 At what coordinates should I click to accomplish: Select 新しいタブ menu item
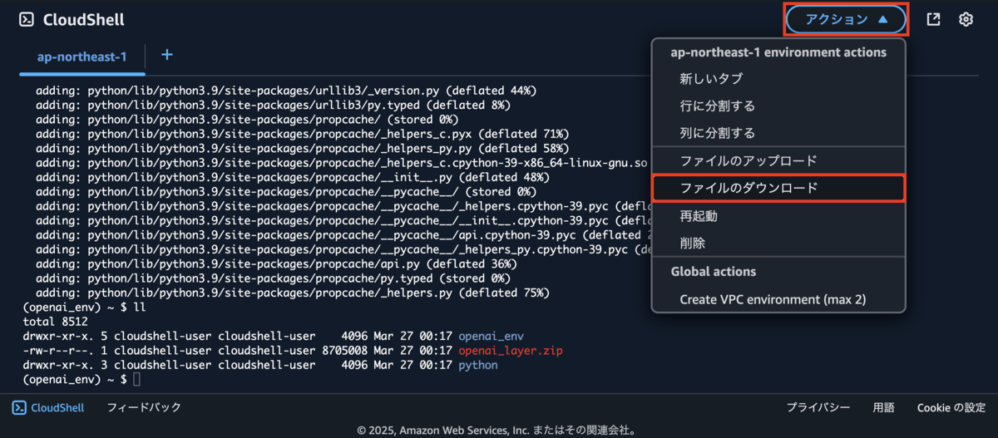pyautogui.click(x=778, y=79)
